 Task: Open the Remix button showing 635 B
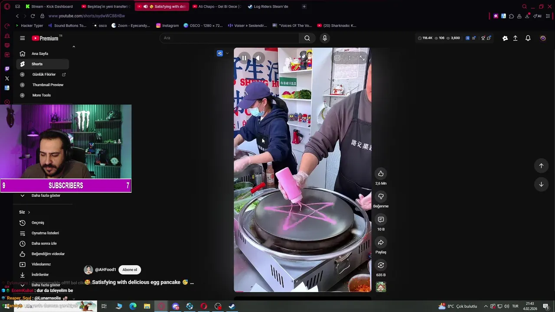(x=381, y=265)
